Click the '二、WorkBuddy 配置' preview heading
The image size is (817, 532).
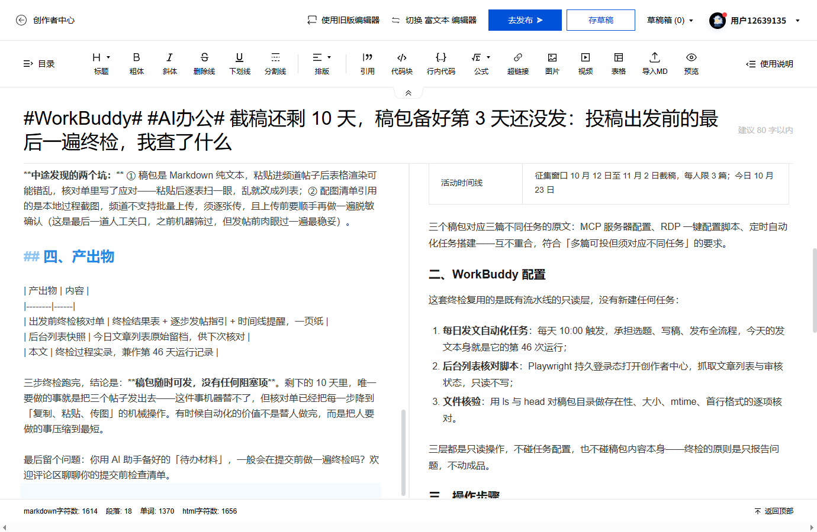tap(487, 274)
